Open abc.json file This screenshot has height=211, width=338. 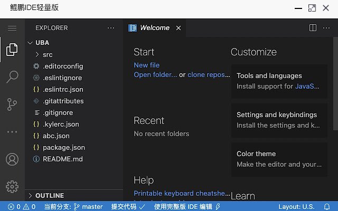click(74, 136)
